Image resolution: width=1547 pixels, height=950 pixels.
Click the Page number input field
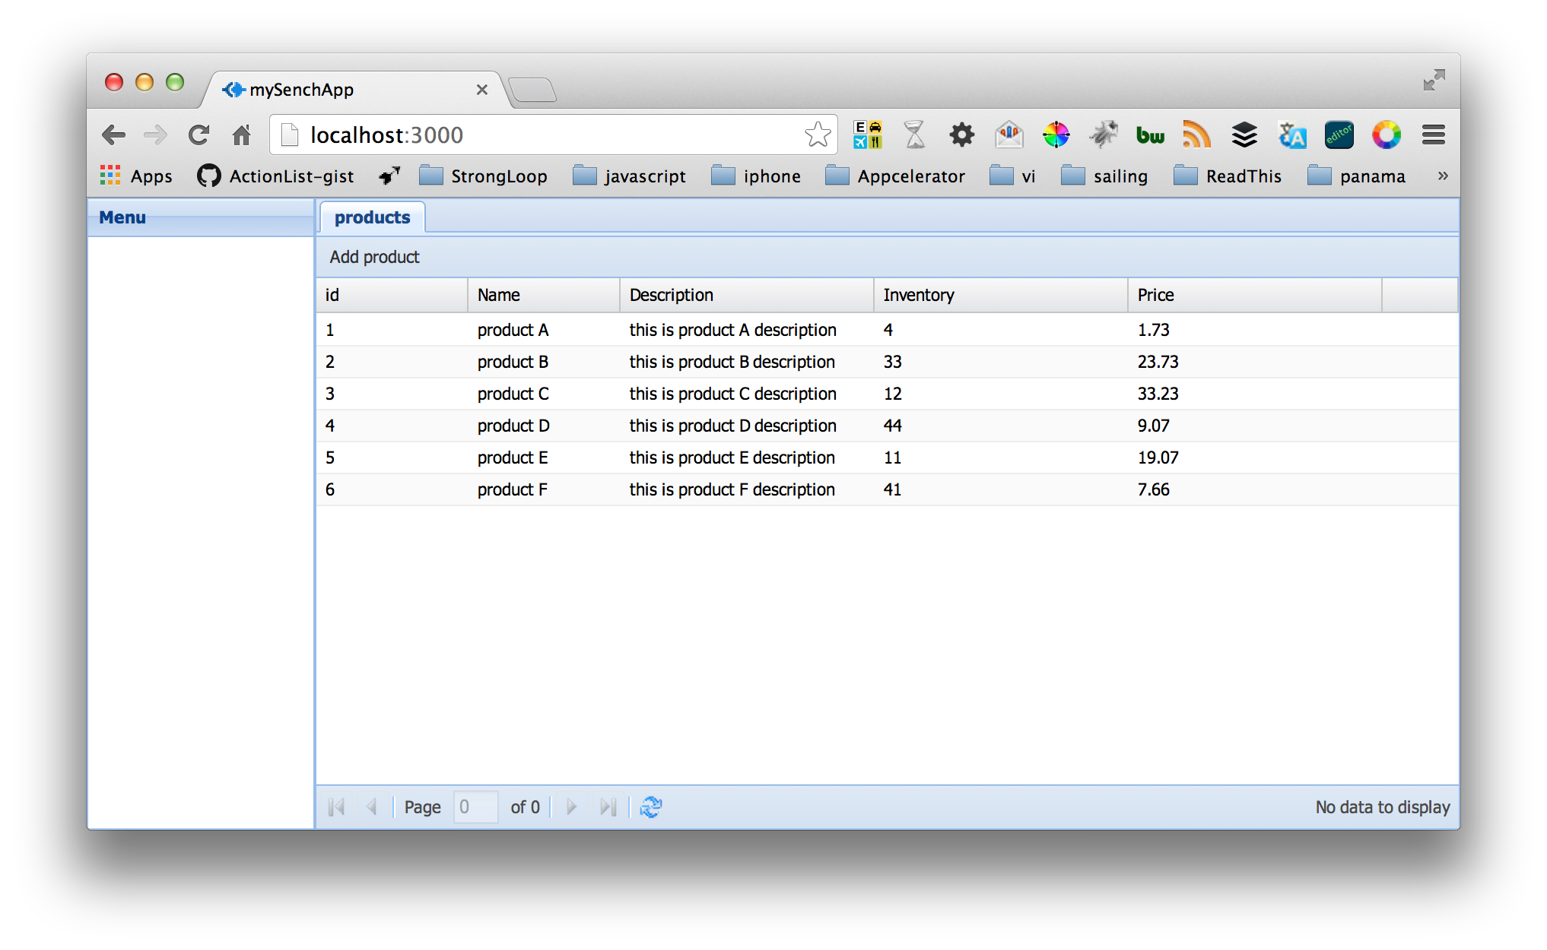tap(475, 806)
